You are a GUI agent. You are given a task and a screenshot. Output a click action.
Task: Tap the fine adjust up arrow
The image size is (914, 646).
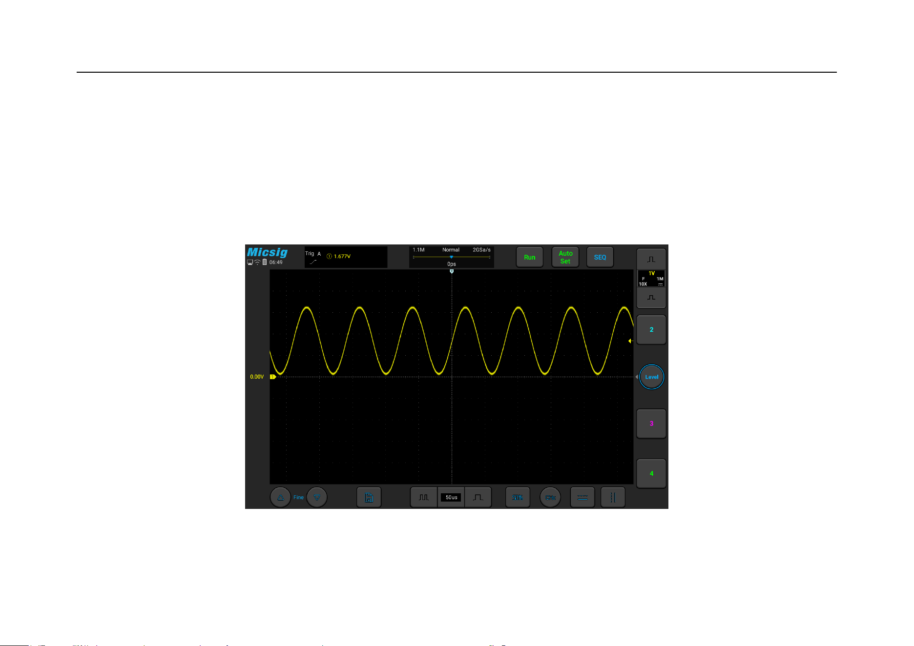tap(280, 498)
